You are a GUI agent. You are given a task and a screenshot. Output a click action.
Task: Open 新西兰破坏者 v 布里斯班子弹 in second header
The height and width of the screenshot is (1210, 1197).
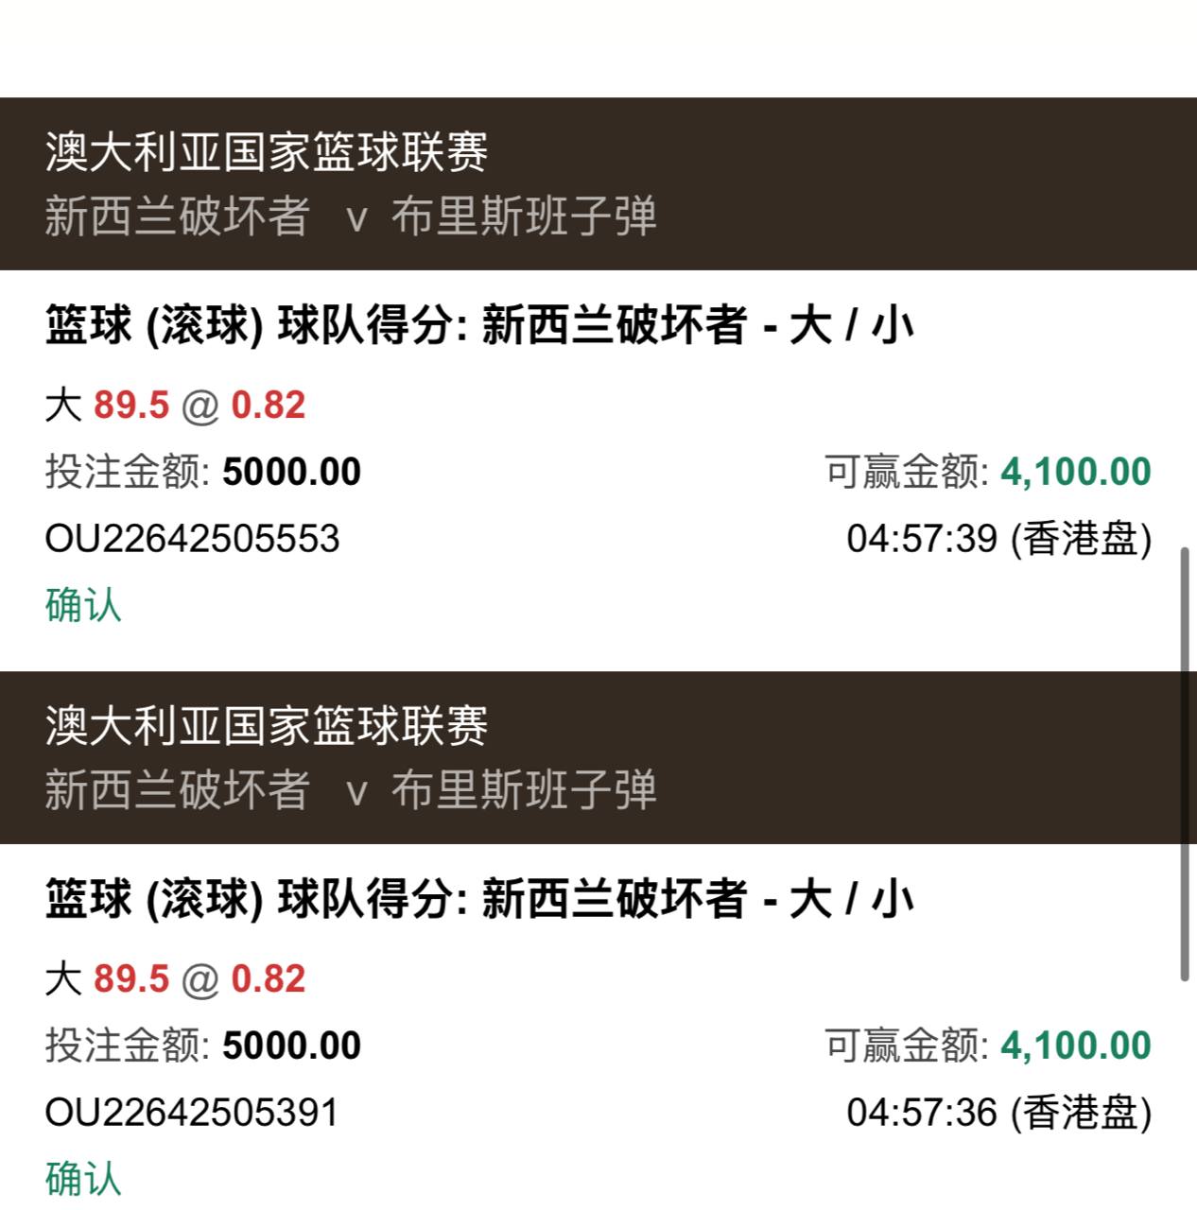tap(350, 790)
